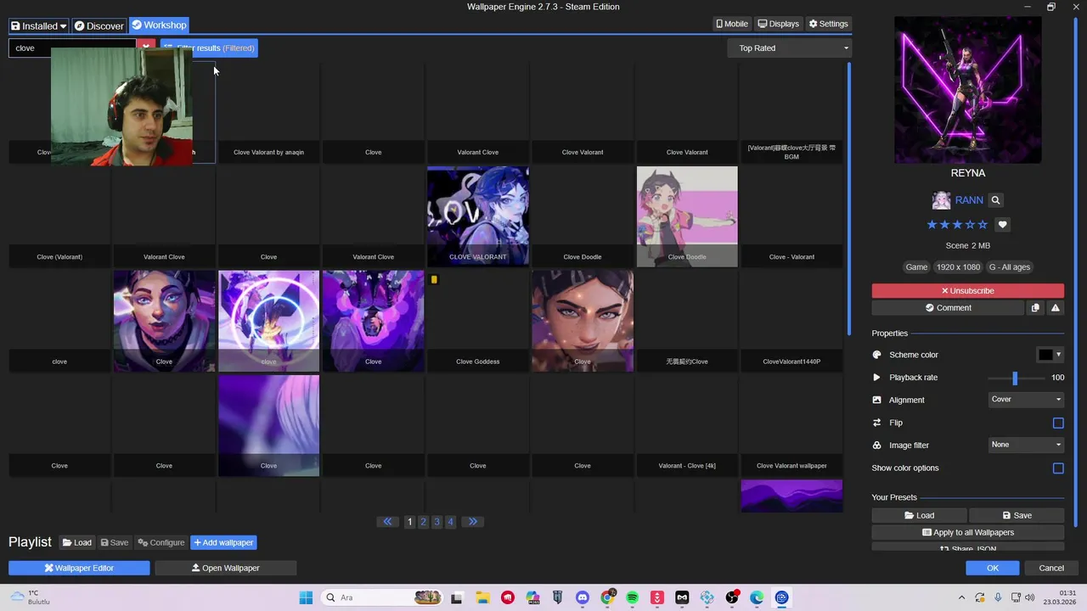
Task: Open Alignment Cover dropdown
Action: [1027, 400]
